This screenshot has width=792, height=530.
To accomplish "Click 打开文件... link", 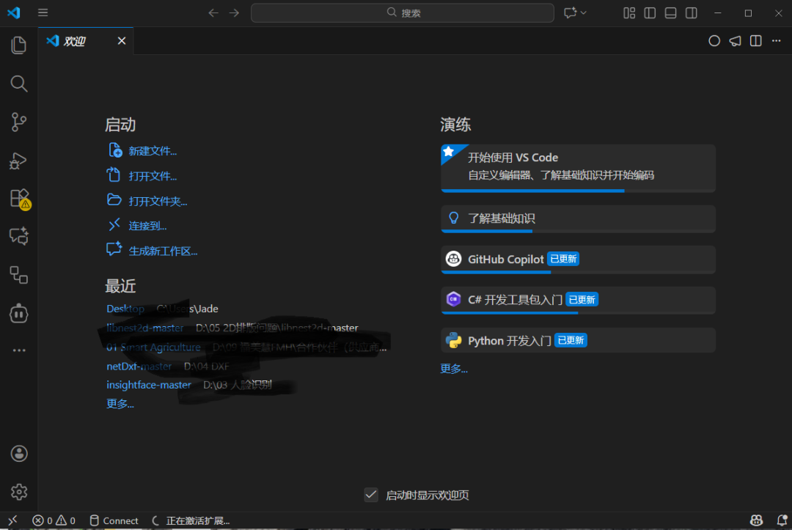I will tap(153, 176).
